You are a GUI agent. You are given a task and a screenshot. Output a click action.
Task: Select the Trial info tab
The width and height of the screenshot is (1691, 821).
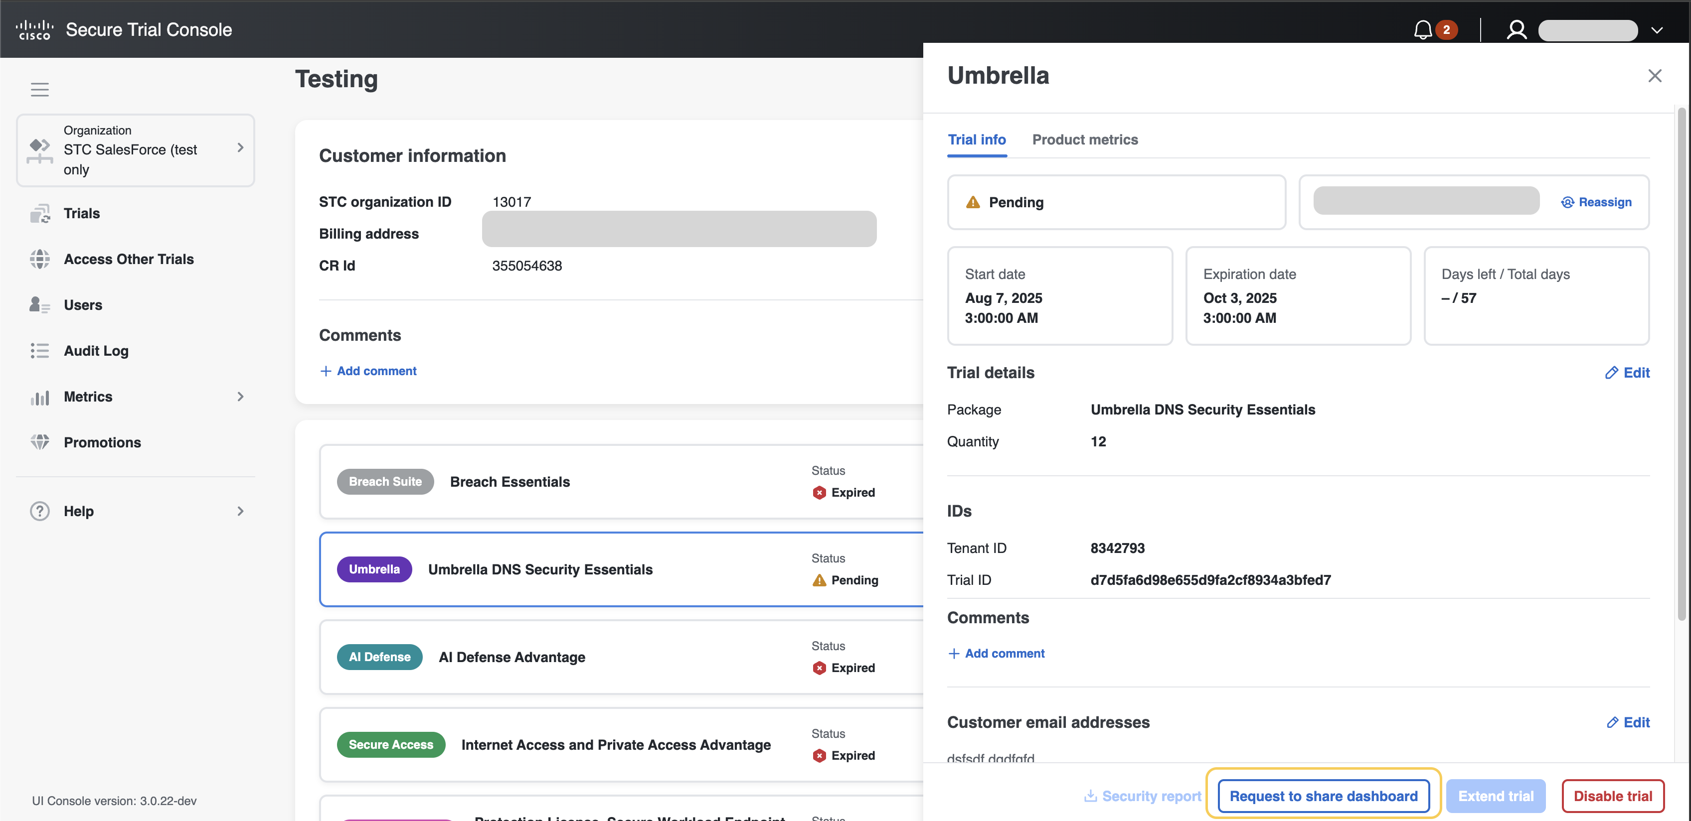pos(976,139)
